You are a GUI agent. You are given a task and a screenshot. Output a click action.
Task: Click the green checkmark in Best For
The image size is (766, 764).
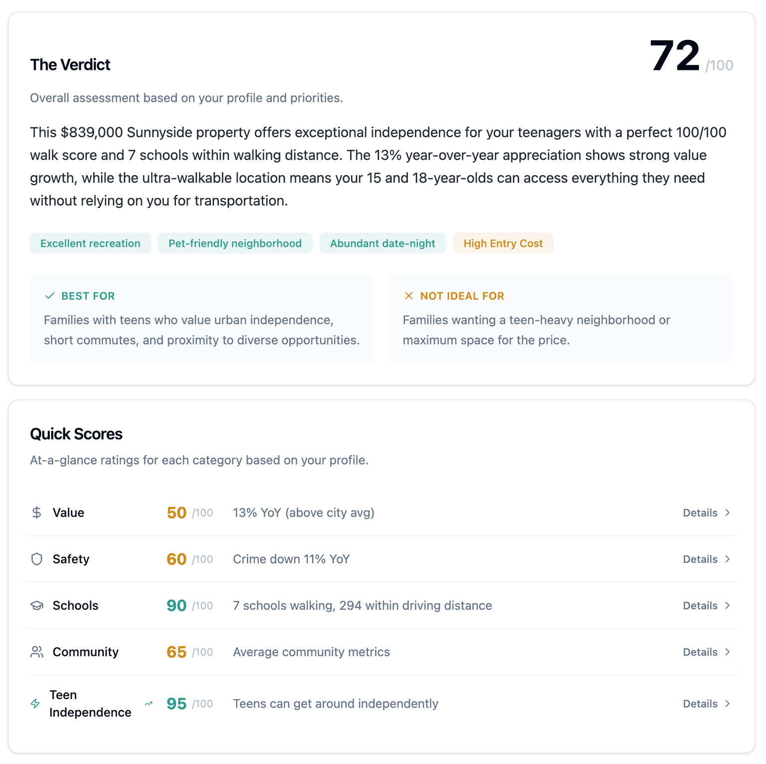tap(49, 295)
